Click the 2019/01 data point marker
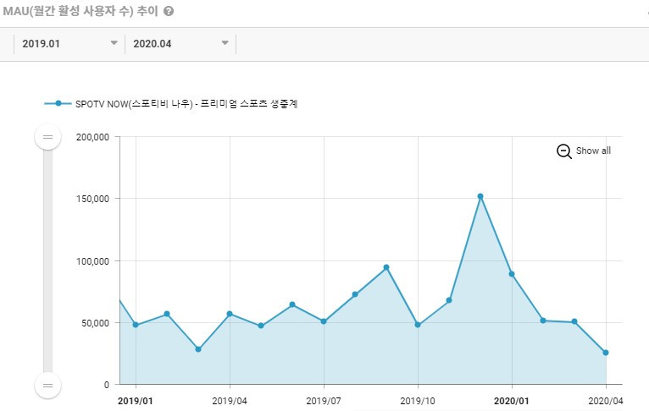Viewport: 649px width, 411px height. (136, 325)
